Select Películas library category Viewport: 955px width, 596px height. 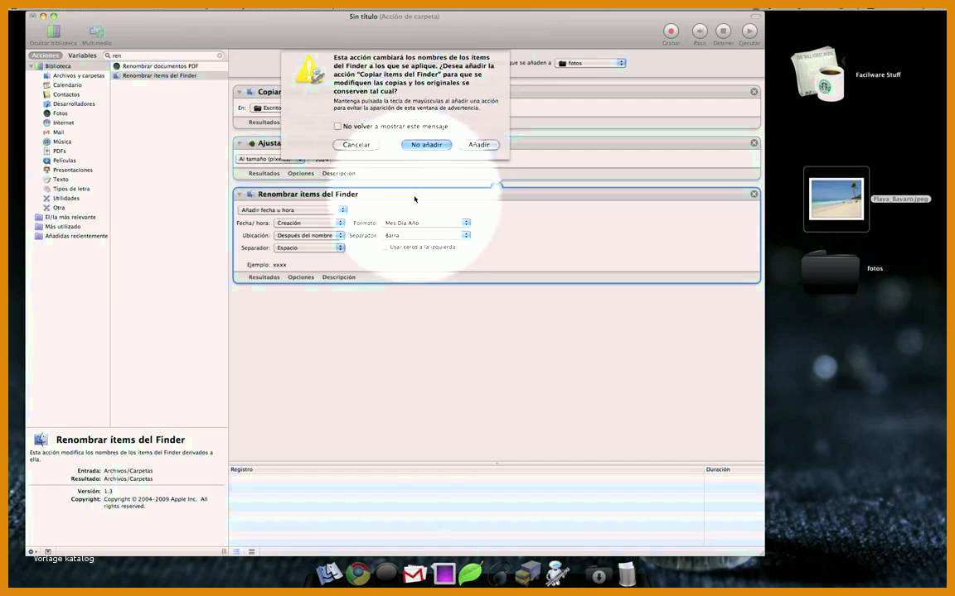tap(64, 161)
